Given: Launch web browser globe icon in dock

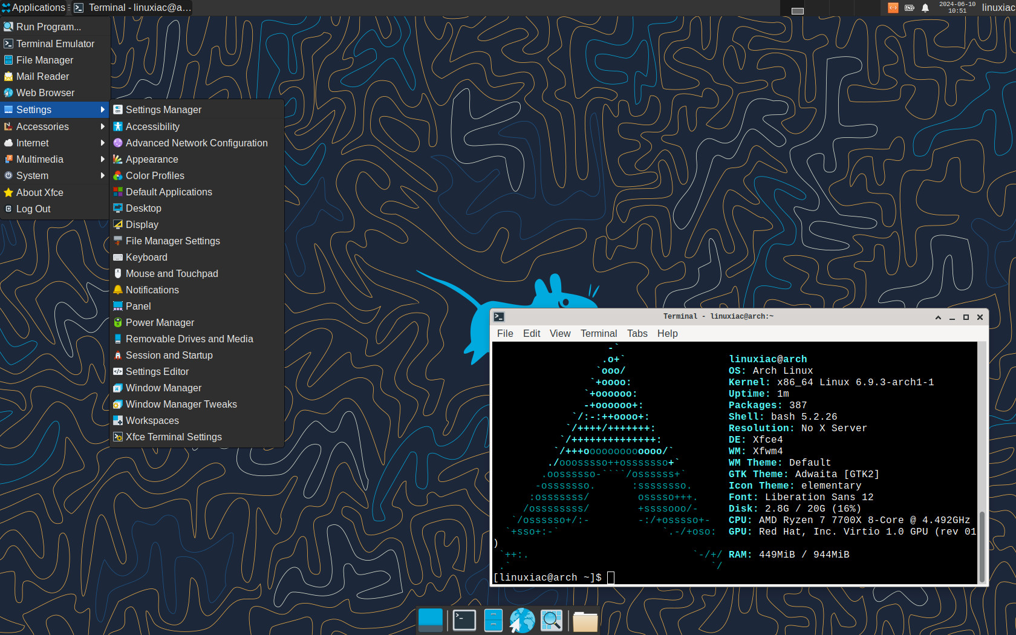Looking at the screenshot, I should [523, 620].
